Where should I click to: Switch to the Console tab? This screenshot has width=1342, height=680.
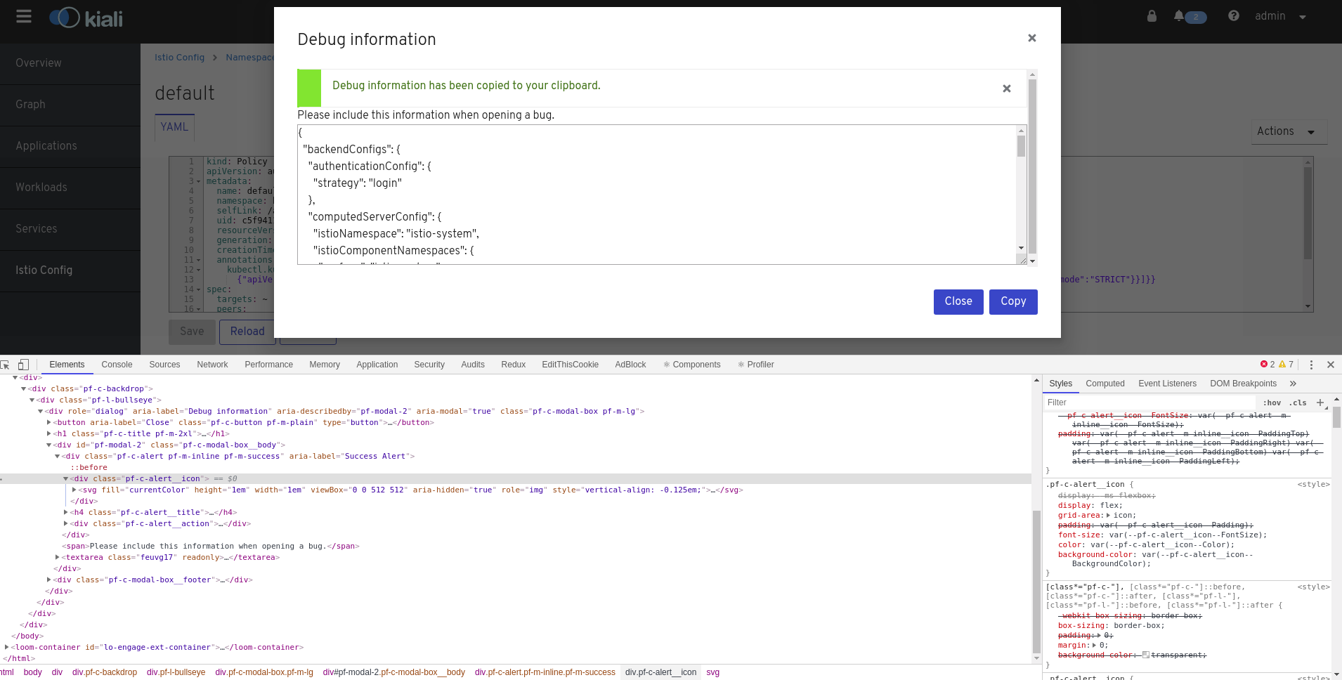tap(117, 365)
